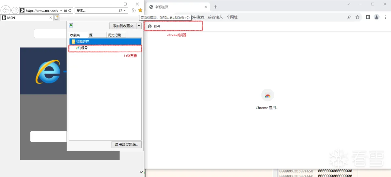Viewport: 391px width, 177px height.
Task: Click the IE favorites star icon
Action: [x=140, y=10]
